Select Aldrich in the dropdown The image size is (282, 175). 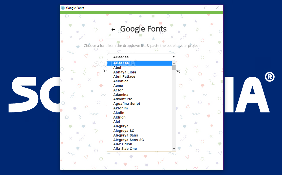140,117
